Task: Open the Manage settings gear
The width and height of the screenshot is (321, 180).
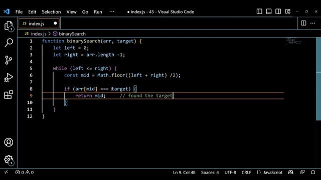Action: [x=9, y=159]
